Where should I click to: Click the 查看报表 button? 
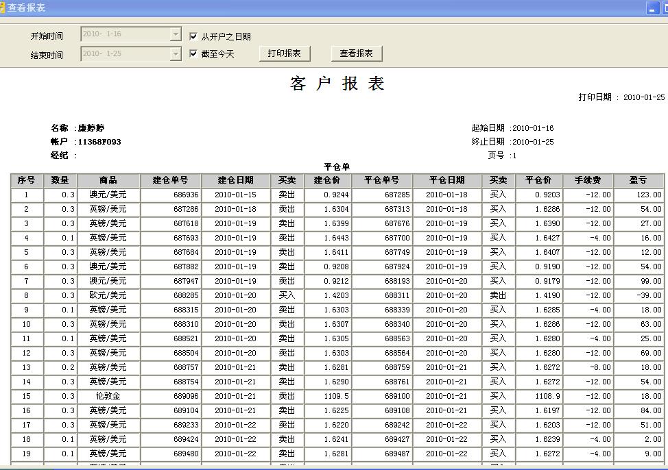pyautogui.click(x=357, y=53)
